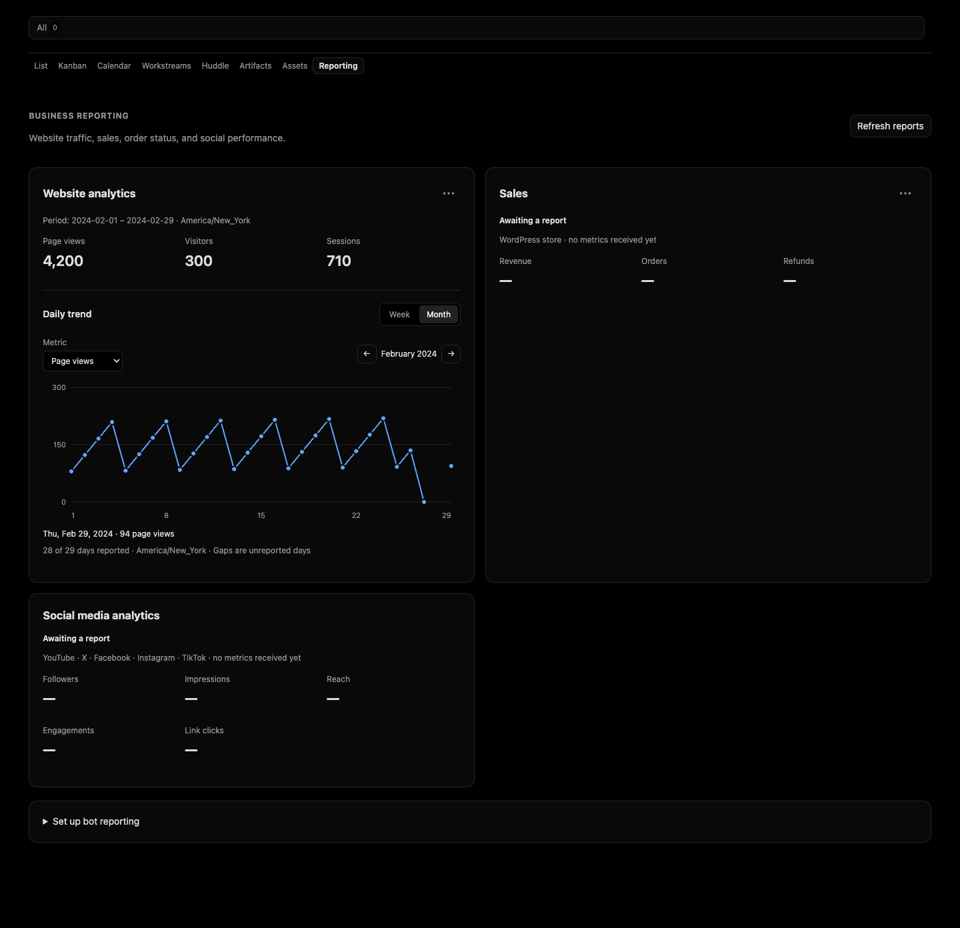The width and height of the screenshot is (960, 928).
Task: Click the Orders label
Action: tap(654, 261)
